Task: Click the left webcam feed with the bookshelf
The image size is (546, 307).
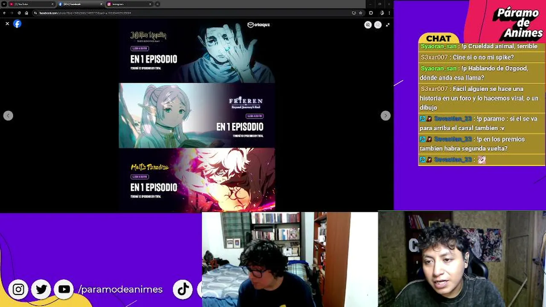Action: pyautogui.click(x=290, y=259)
